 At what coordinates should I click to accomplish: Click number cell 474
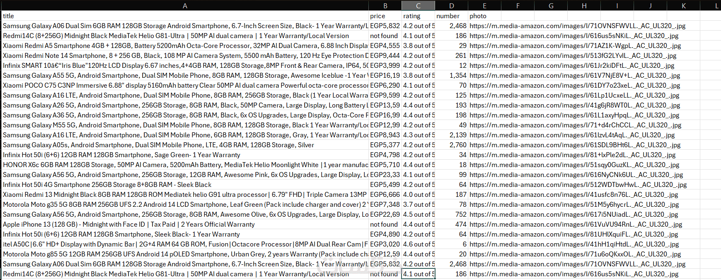click(451, 224)
